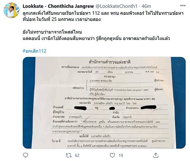Click the text line ยังไม่ทราบว่ามาจากโพสต์ไหน
The height and width of the screenshot is (161, 190).
pyautogui.click(x=52, y=32)
